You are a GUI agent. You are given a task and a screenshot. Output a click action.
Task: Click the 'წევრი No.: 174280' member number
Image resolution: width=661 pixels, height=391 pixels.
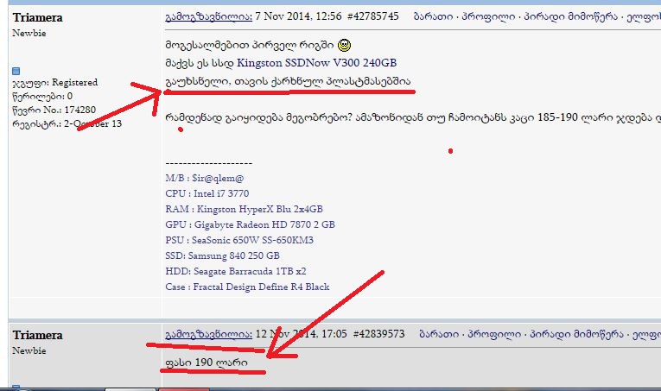(x=54, y=110)
